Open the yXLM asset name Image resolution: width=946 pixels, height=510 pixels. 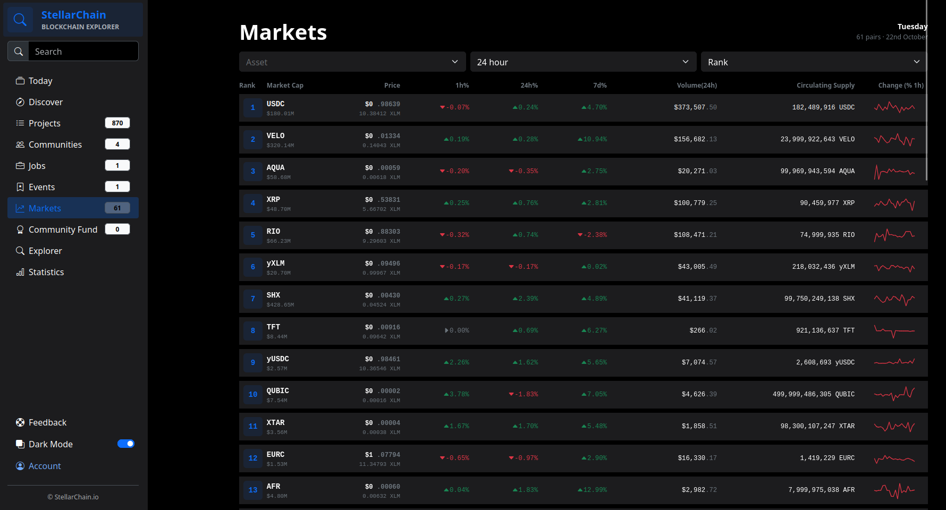[x=275, y=263]
